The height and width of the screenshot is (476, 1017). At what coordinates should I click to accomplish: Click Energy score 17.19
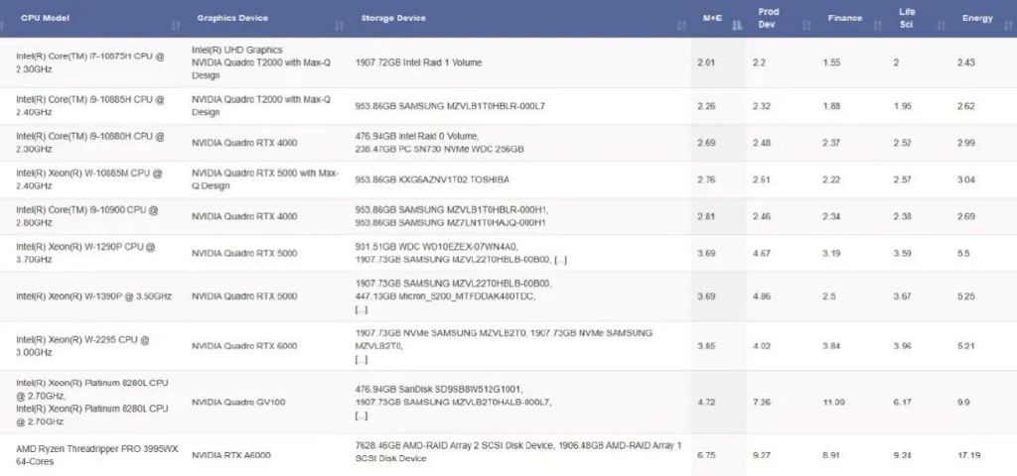(x=968, y=455)
